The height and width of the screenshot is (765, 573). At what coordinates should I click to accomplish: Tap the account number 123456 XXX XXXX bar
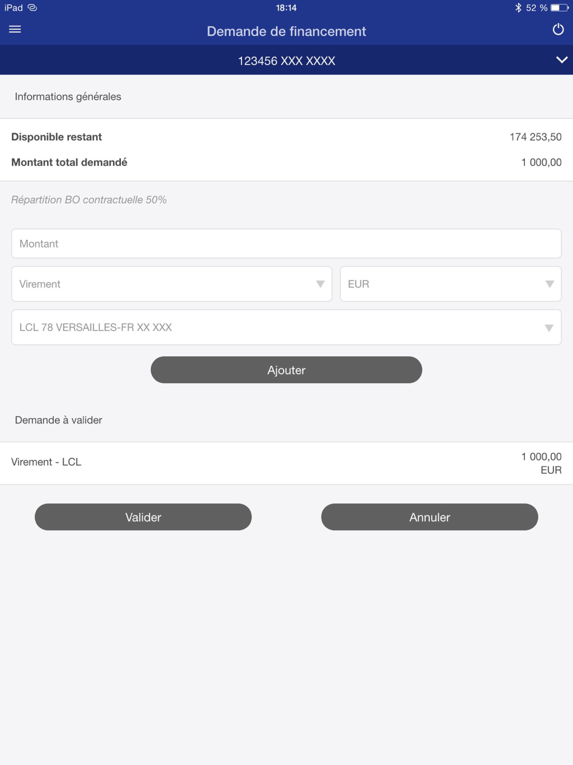tap(286, 61)
